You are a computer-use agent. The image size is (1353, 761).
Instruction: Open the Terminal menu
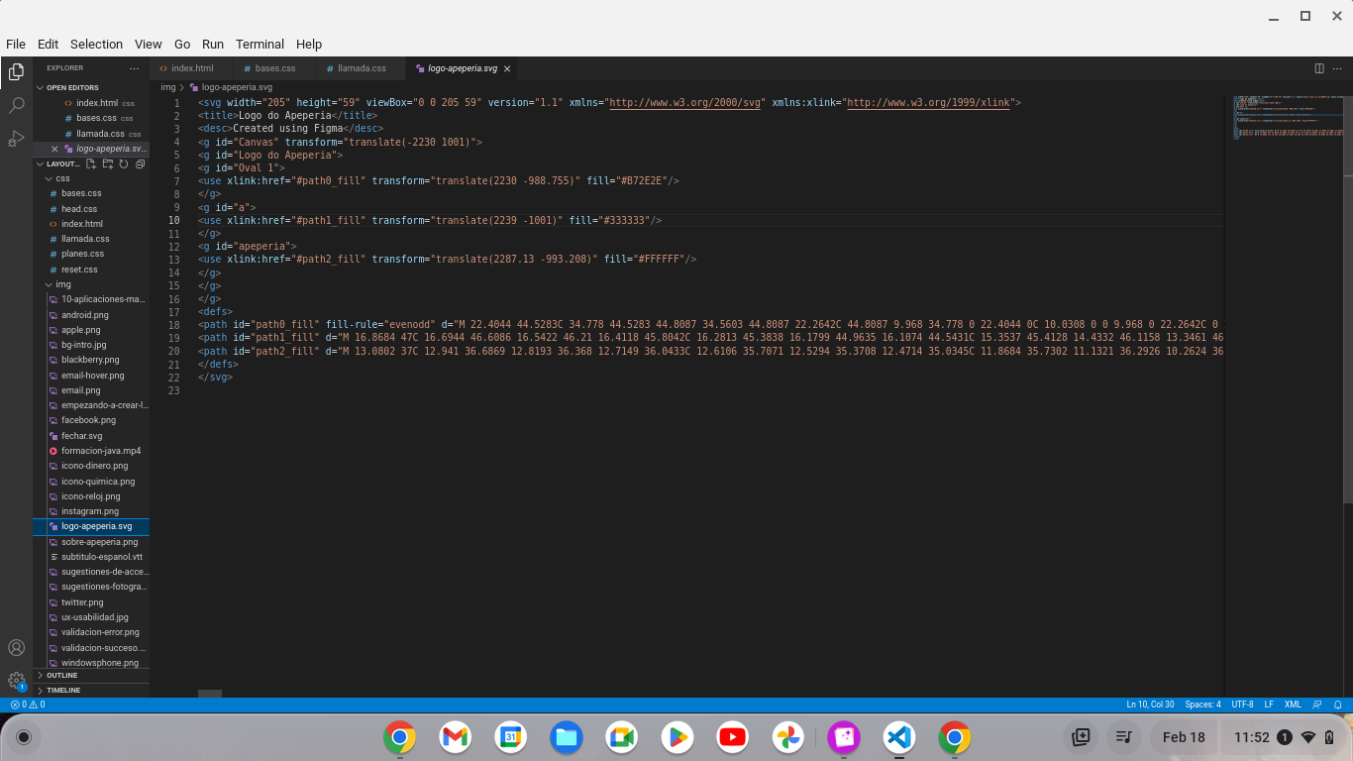coord(260,44)
